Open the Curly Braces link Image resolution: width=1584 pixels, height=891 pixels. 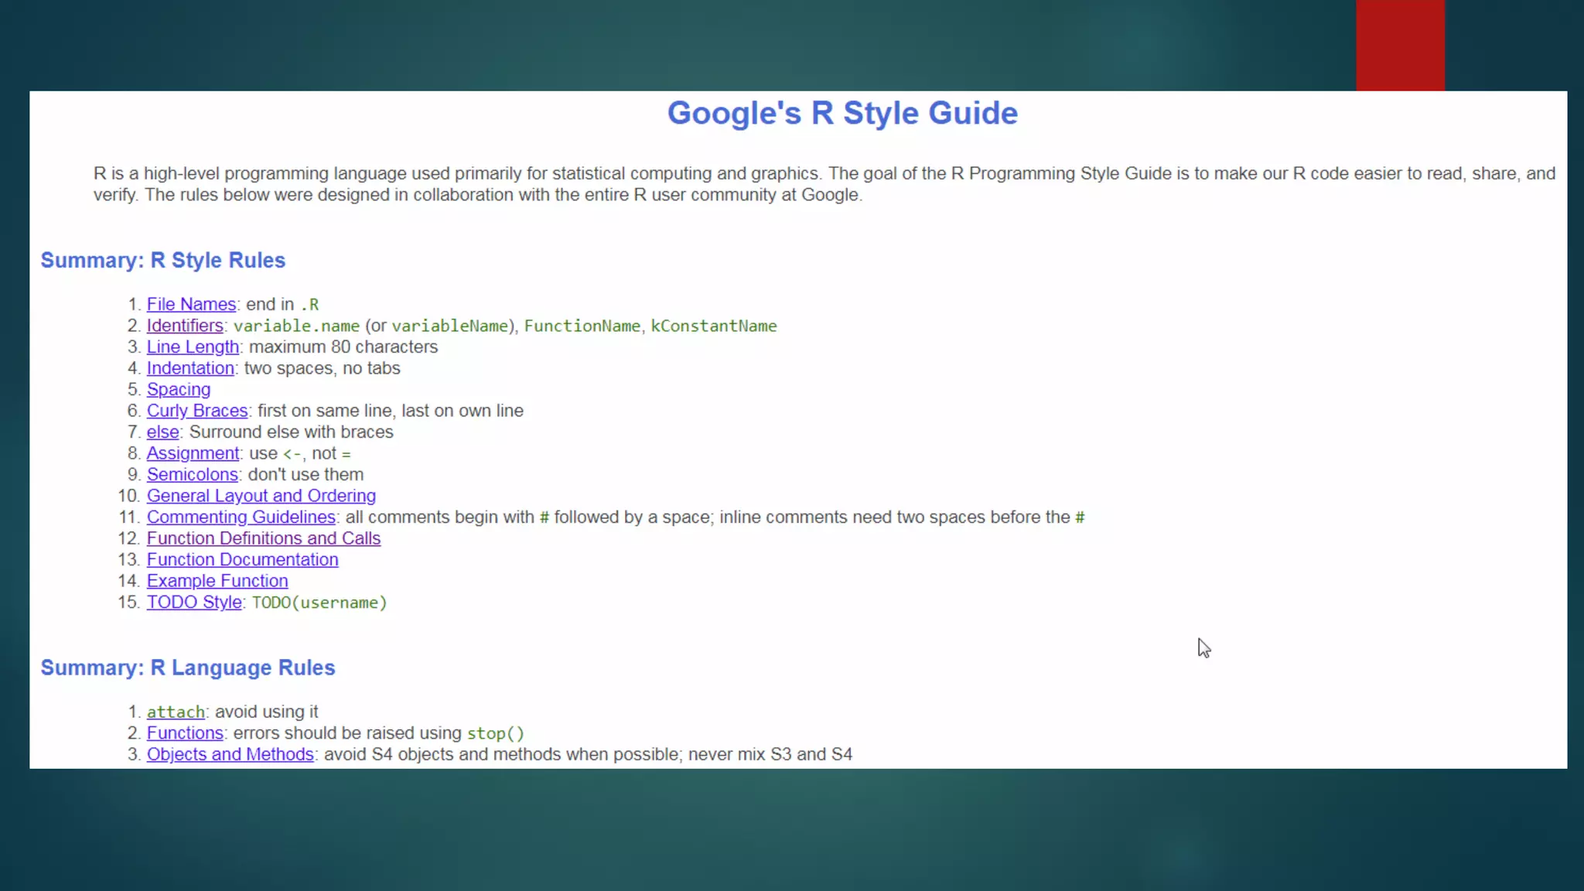197,411
